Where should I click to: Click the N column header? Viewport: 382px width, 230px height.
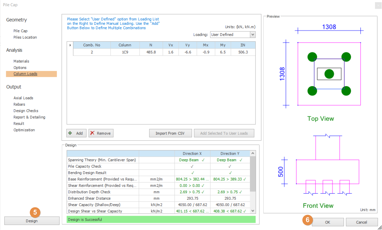(x=151, y=45)
